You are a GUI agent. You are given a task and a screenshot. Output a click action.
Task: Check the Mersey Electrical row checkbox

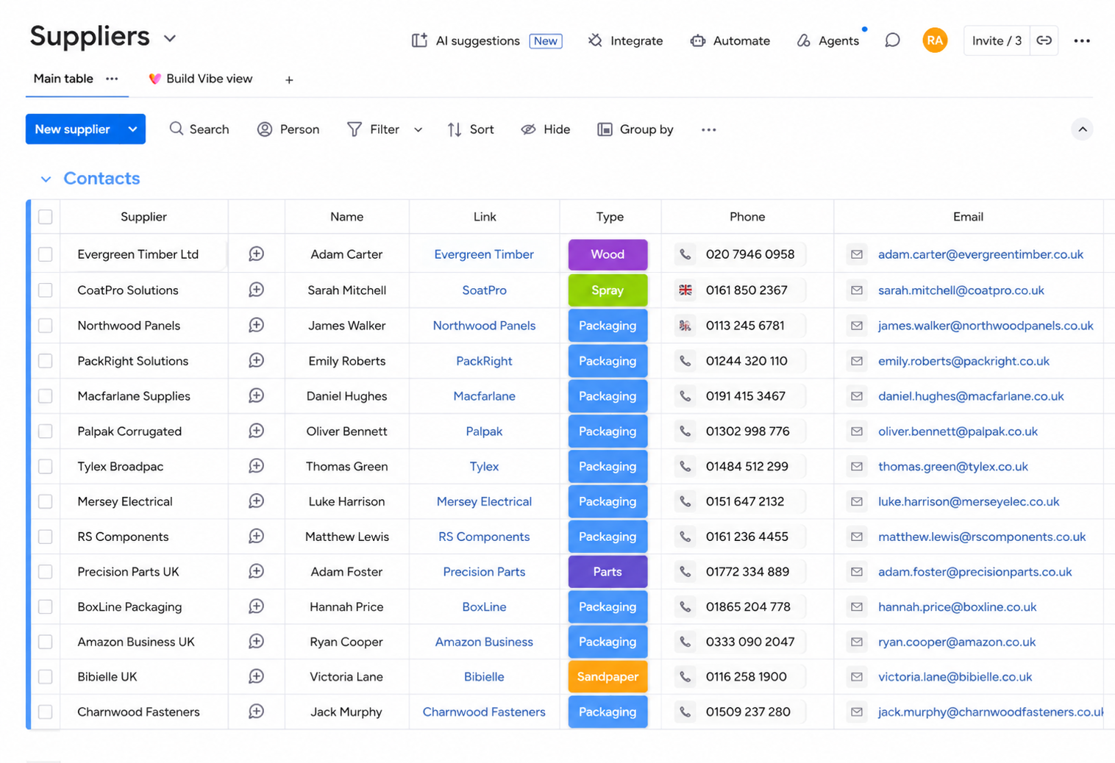click(x=46, y=501)
